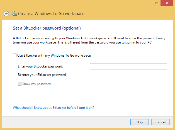
Task: Click the 'Reenter your BitLocker password:' label
Action: tap(42, 75)
